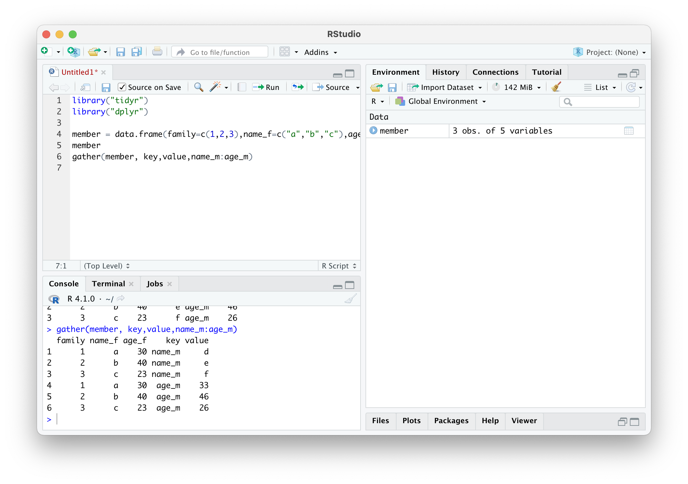Print the current file icon
688x484 pixels.
pos(157,52)
